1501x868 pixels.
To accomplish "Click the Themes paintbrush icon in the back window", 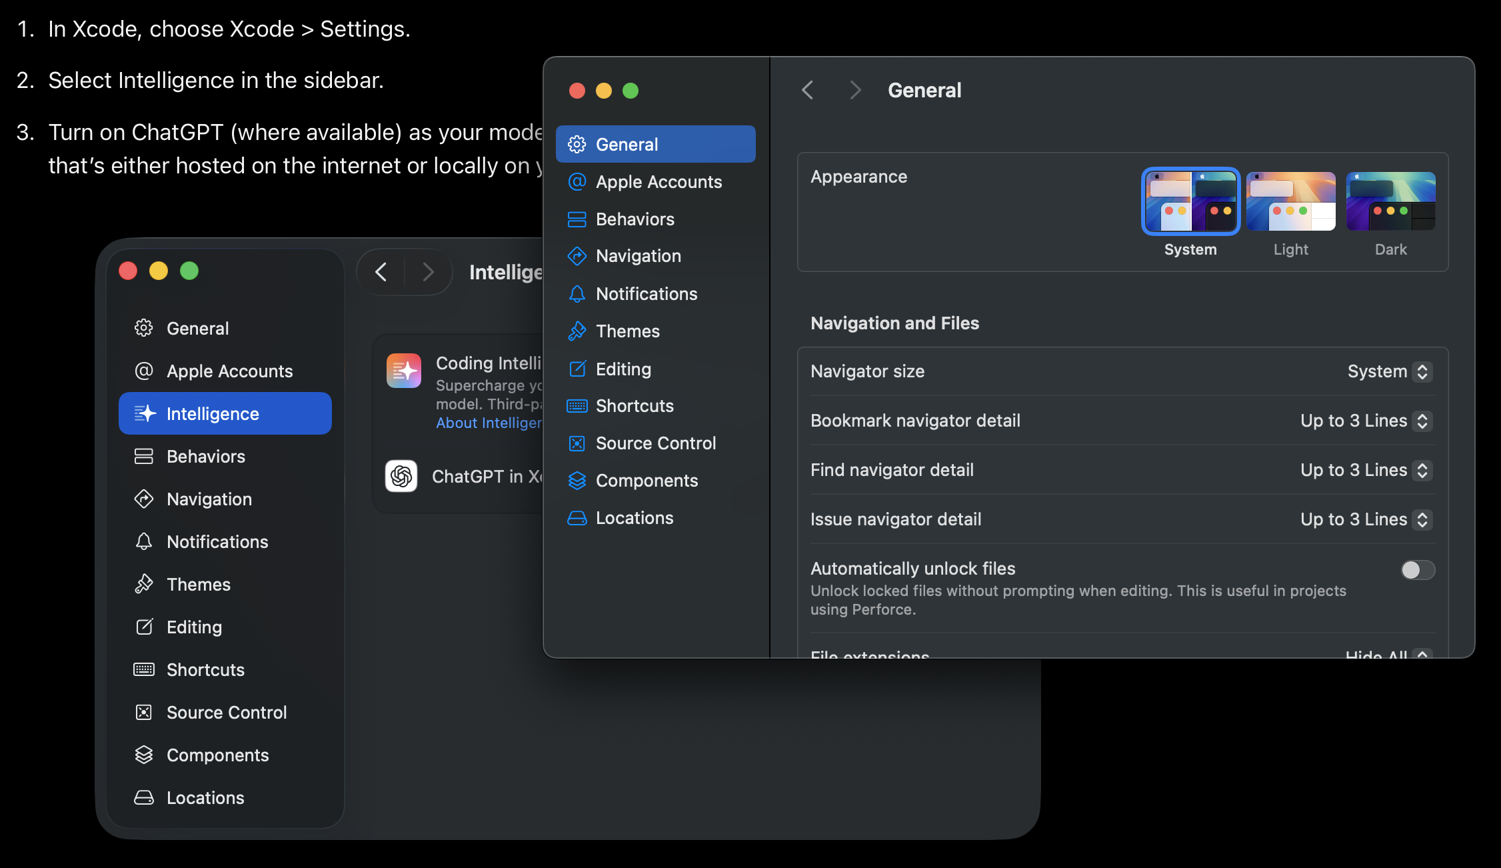I will click(x=144, y=584).
